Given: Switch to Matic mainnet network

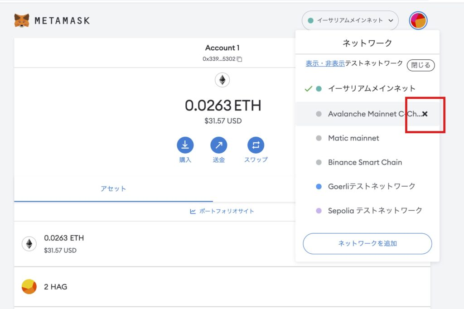Looking at the screenshot, I should tap(367, 138).
